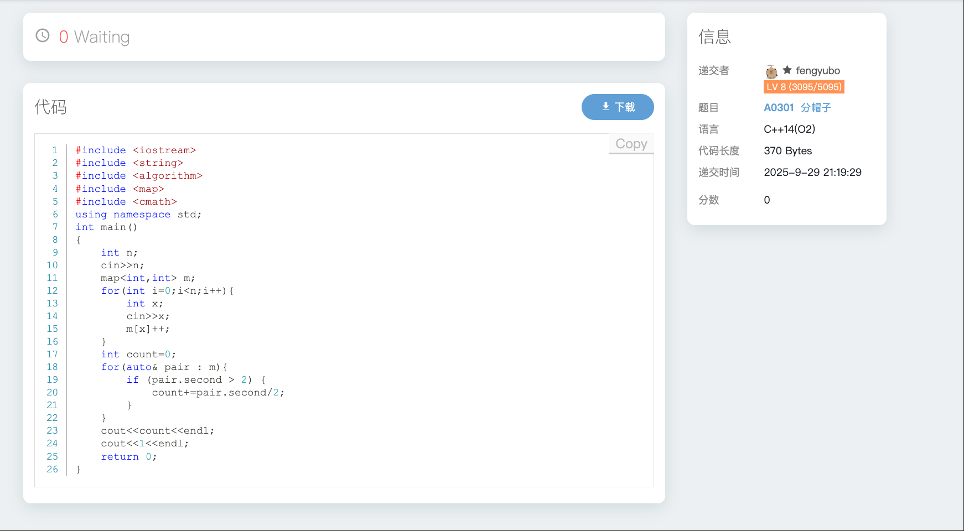Open the fengyubo user profile
The height and width of the screenshot is (531, 964).
pos(817,71)
